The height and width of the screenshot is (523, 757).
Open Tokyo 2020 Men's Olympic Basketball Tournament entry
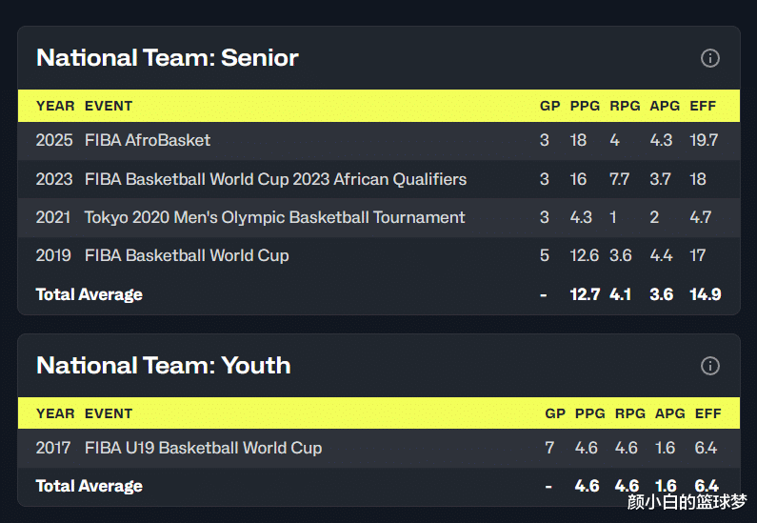[274, 217]
